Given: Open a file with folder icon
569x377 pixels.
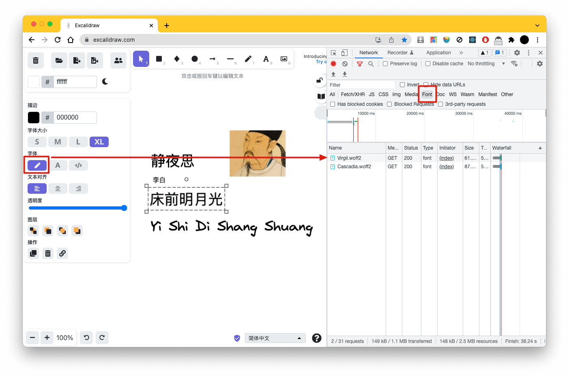Looking at the screenshot, I should pos(59,60).
